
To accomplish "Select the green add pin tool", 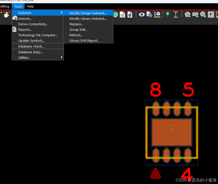I will pos(168,14).
